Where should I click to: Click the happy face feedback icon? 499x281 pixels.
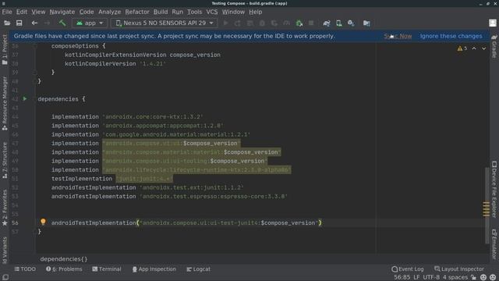point(483,278)
